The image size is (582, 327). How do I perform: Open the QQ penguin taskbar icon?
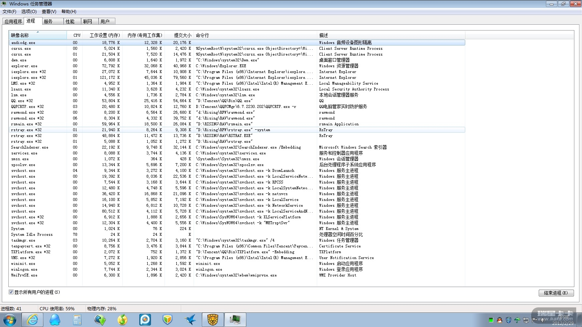coord(55,320)
